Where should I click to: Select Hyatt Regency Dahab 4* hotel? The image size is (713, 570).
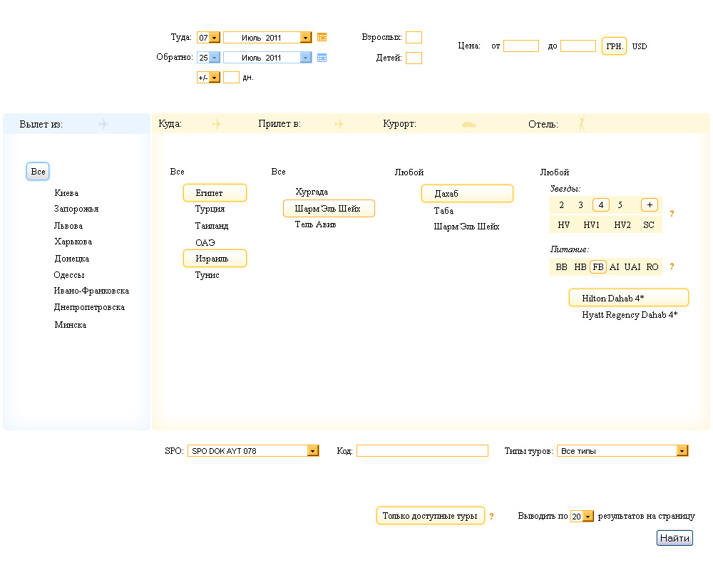(x=630, y=314)
